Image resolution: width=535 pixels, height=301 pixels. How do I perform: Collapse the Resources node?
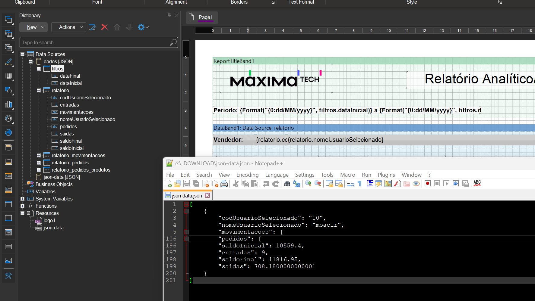click(x=23, y=213)
